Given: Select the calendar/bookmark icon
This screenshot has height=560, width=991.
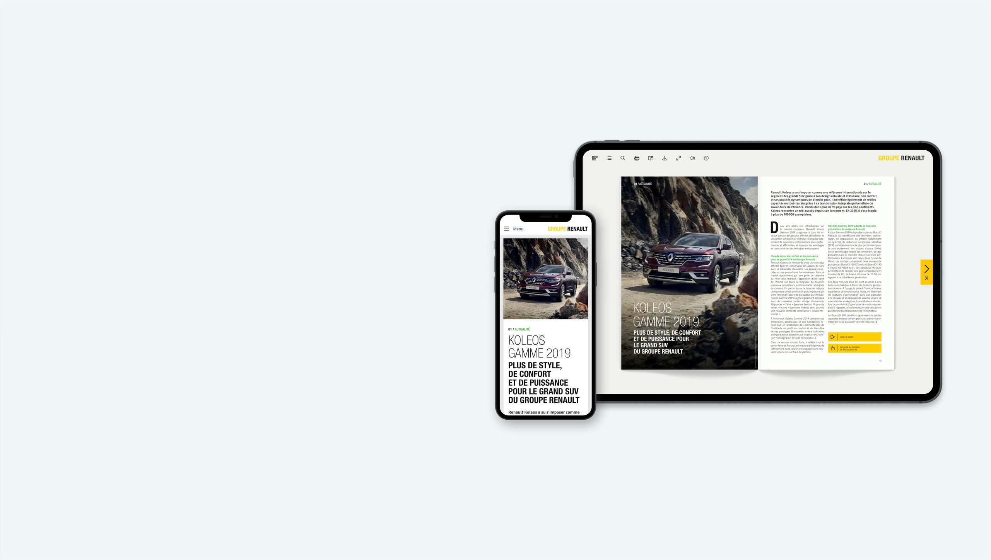Looking at the screenshot, I should coord(651,158).
